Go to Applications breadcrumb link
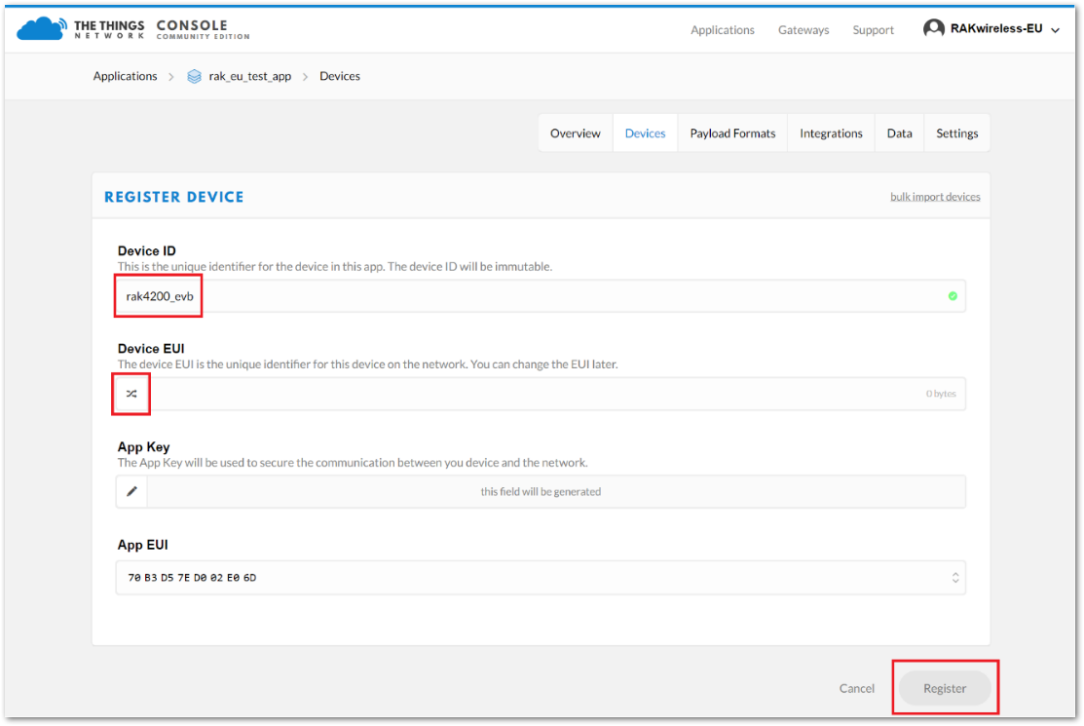 pos(125,76)
